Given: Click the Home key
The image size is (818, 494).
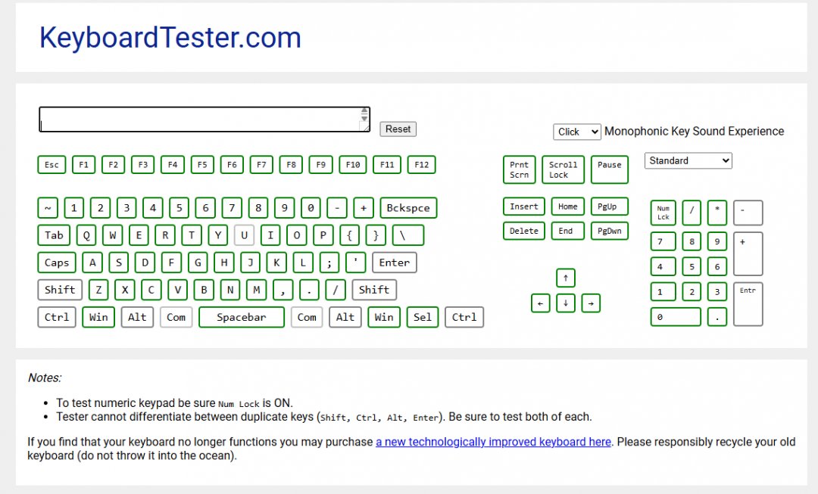Looking at the screenshot, I should (x=567, y=207).
